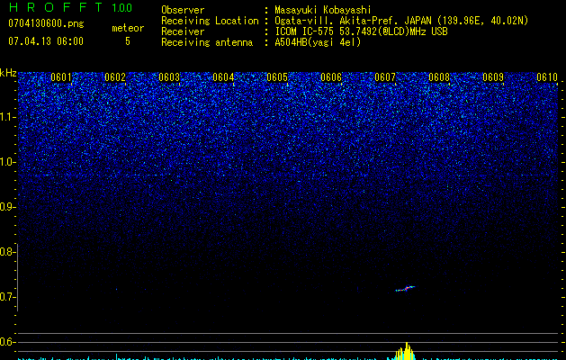Click the Observer label

point(183,10)
